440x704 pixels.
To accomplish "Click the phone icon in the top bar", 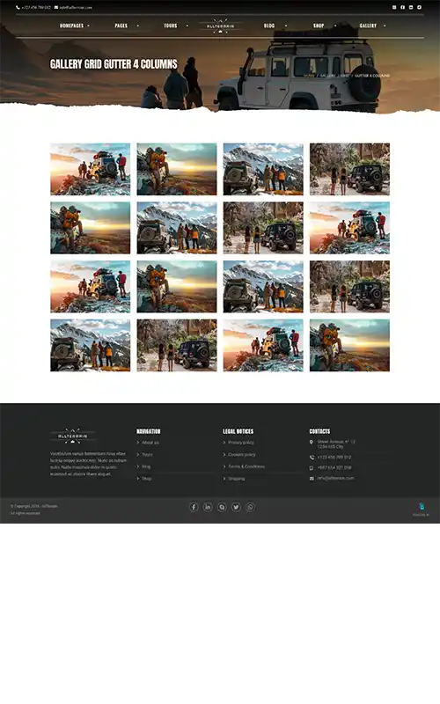I will [x=18, y=7].
